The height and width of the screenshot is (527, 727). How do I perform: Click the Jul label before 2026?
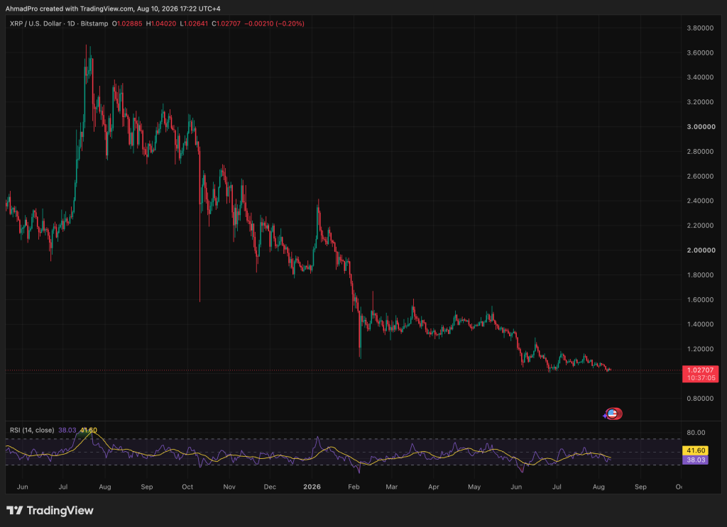[x=63, y=487]
